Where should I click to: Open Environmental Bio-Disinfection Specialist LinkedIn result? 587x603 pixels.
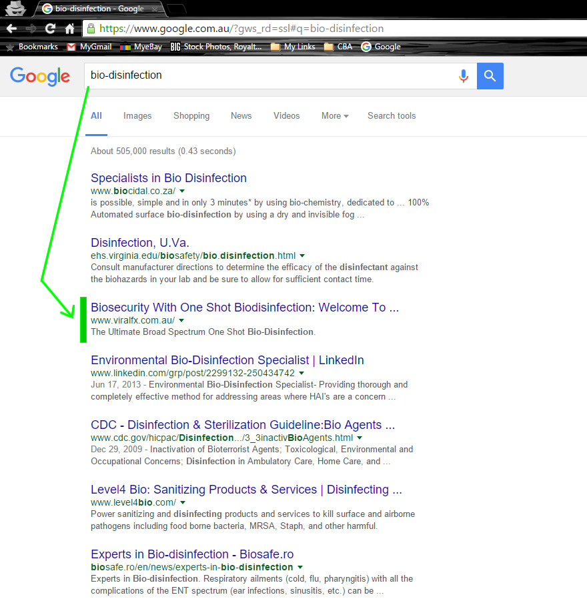click(x=227, y=360)
